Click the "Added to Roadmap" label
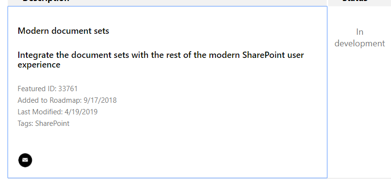 point(50,100)
